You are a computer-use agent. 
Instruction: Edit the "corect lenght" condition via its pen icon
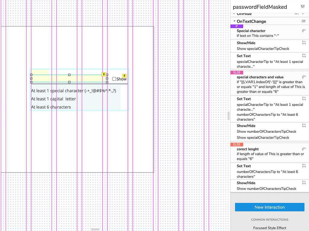[x=304, y=149]
